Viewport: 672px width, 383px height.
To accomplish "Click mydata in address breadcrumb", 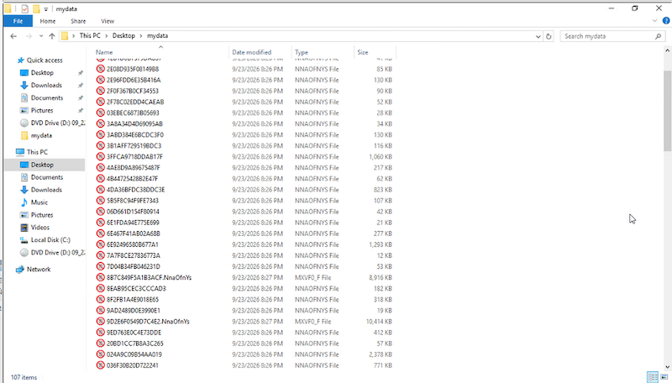I will click(157, 35).
